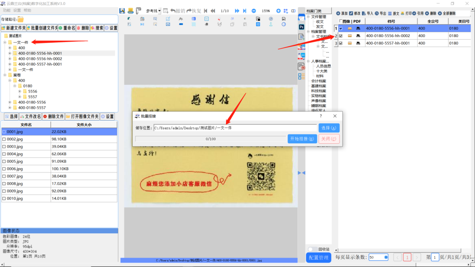Viewport: 475px width, 267px height.
Task: Expand the 5556 folder in the tree
Action: [20, 91]
